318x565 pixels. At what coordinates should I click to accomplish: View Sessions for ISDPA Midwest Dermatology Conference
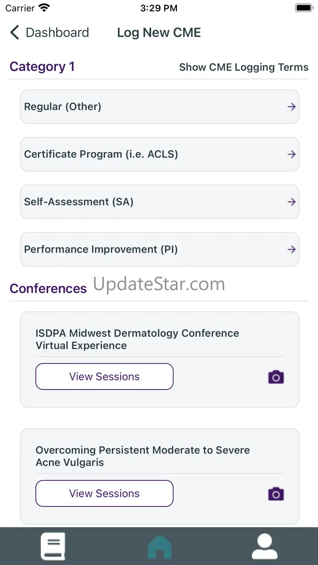[x=104, y=376]
